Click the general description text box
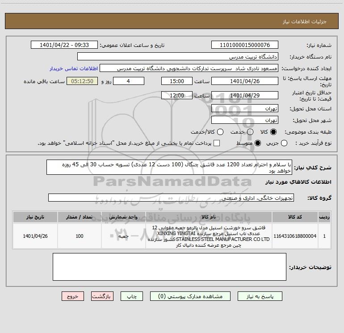The image size is (344, 333). pyautogui.click(x=169, y=168)
